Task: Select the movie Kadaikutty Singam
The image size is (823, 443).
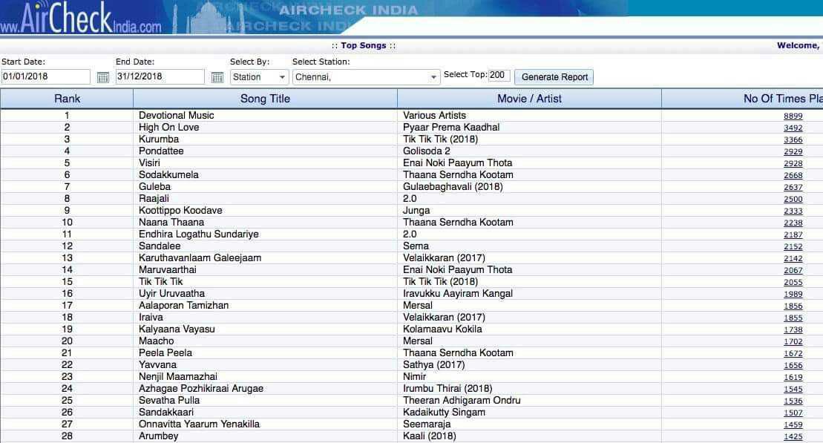Action: [444, 413]
